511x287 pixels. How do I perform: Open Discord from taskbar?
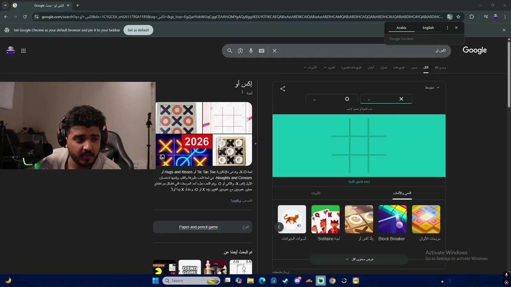coord(297,281)
